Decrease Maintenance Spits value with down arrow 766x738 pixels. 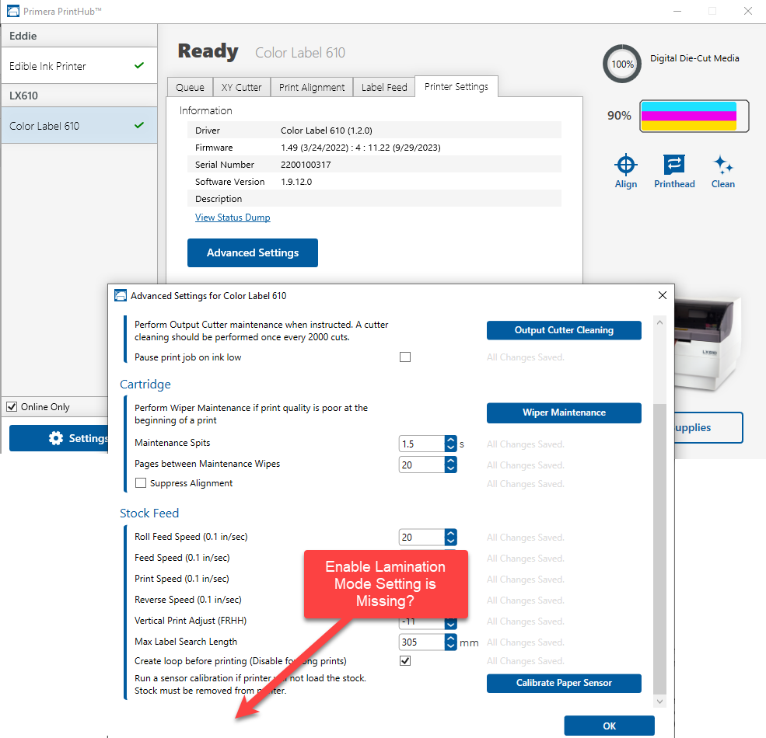tap(450, 447)
